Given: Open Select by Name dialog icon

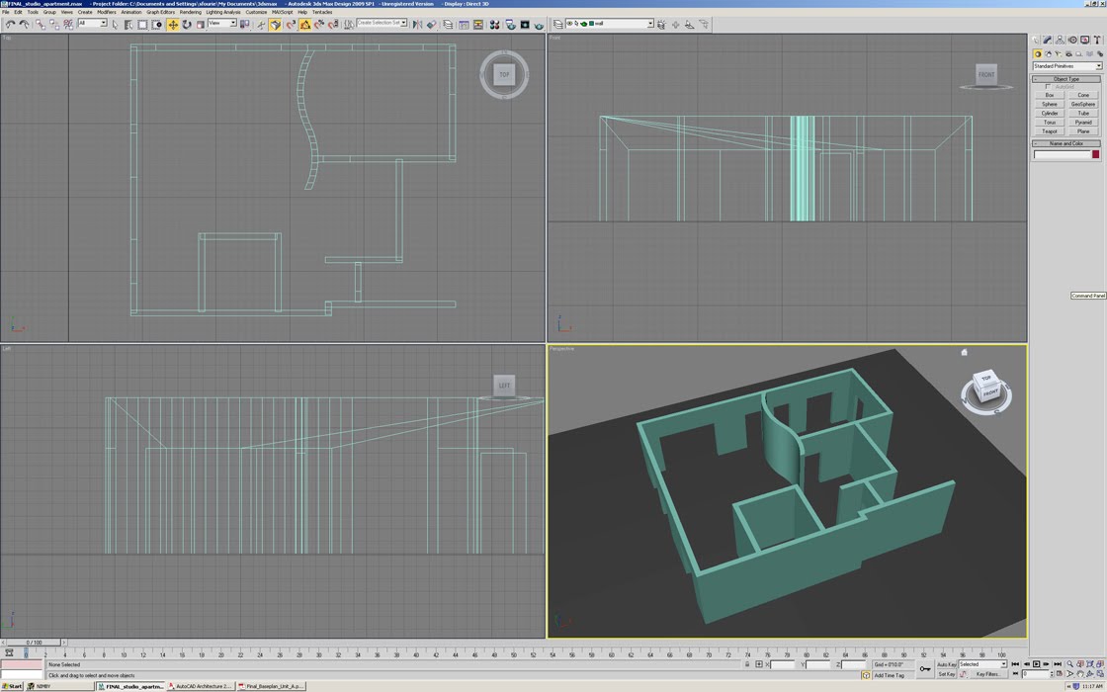Looking at the screenshot, I should point(128,25).
